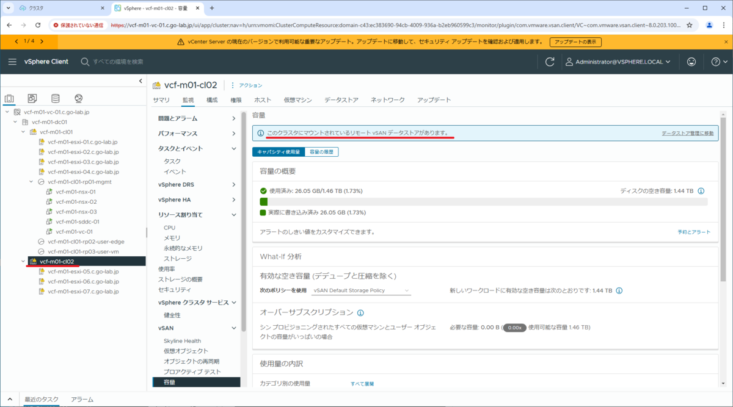Collapse vcf-m01-dc01 datacenter node

[15, 122]
